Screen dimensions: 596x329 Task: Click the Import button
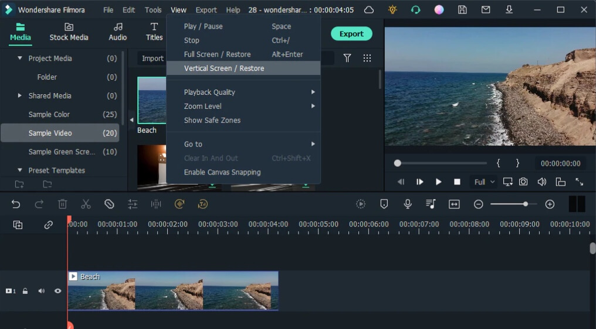click(153, 58)
